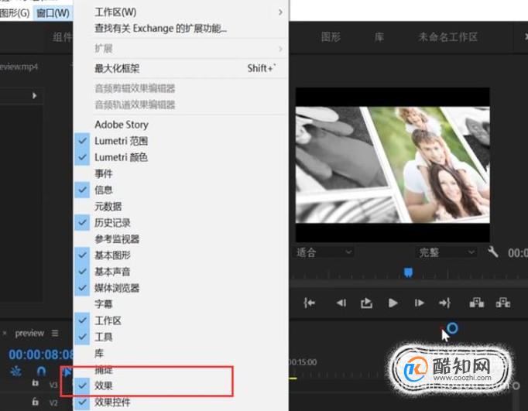Screen dimensions: 528x411
Task: Click the export frame icon
Action: click(x=366, y=303)
